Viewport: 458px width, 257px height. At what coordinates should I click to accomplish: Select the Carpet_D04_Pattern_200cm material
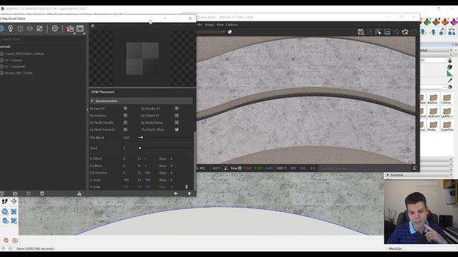click(x=24, y=54)
